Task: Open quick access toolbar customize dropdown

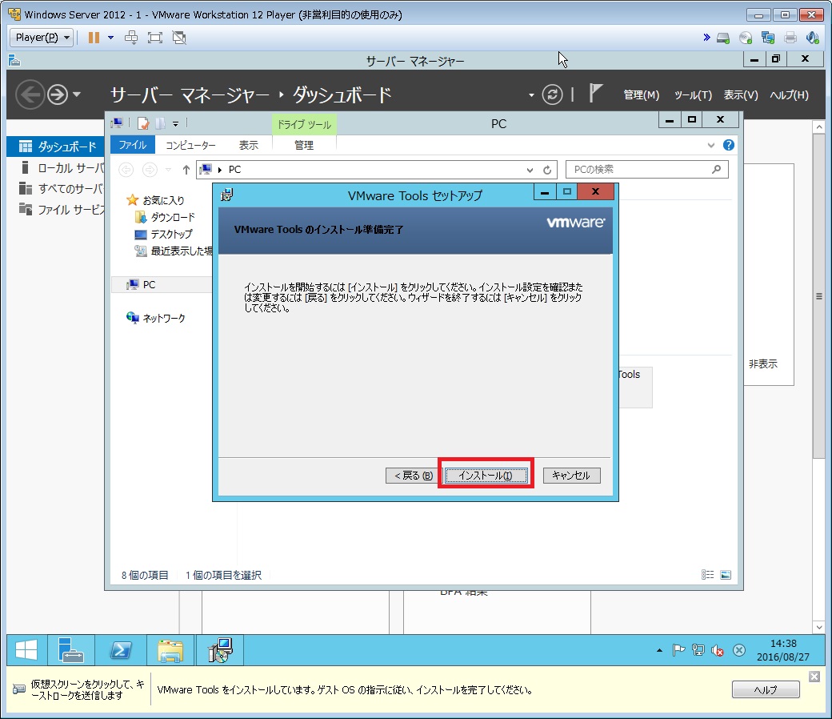Action: click(176, 124)
